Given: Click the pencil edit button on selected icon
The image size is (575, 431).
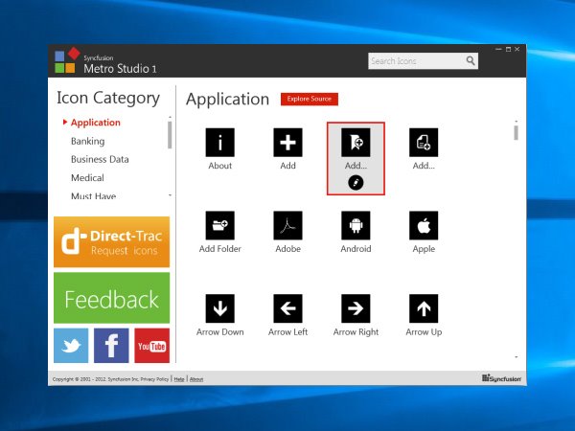Looking at the screenshot, I should click(x=356, y=182).
